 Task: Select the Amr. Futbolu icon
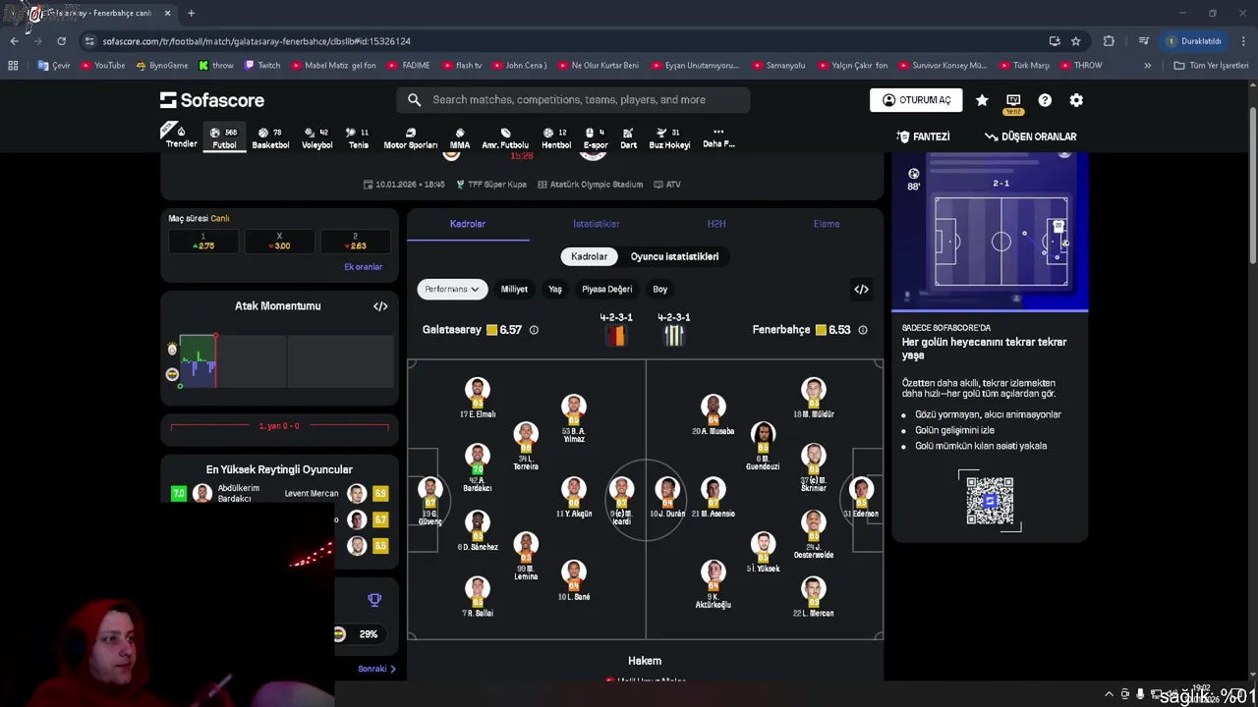coord(505,138)
